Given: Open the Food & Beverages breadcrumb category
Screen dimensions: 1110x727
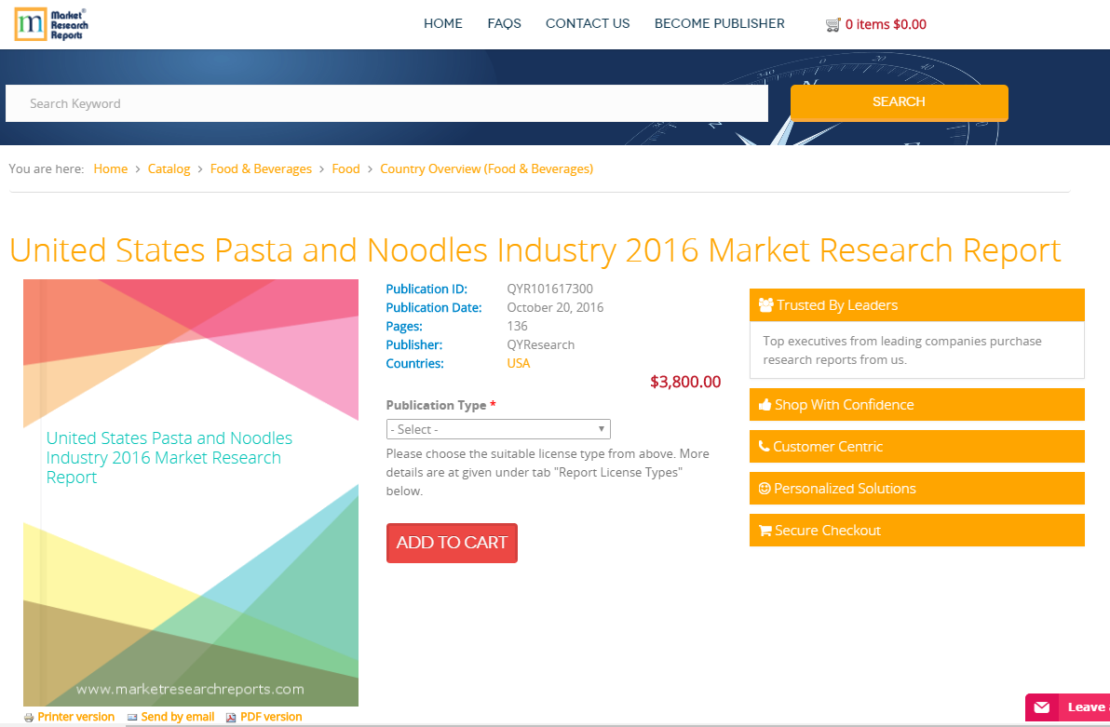Looking at the screenshot, I should pyautogui.click(x=262, y=168).
